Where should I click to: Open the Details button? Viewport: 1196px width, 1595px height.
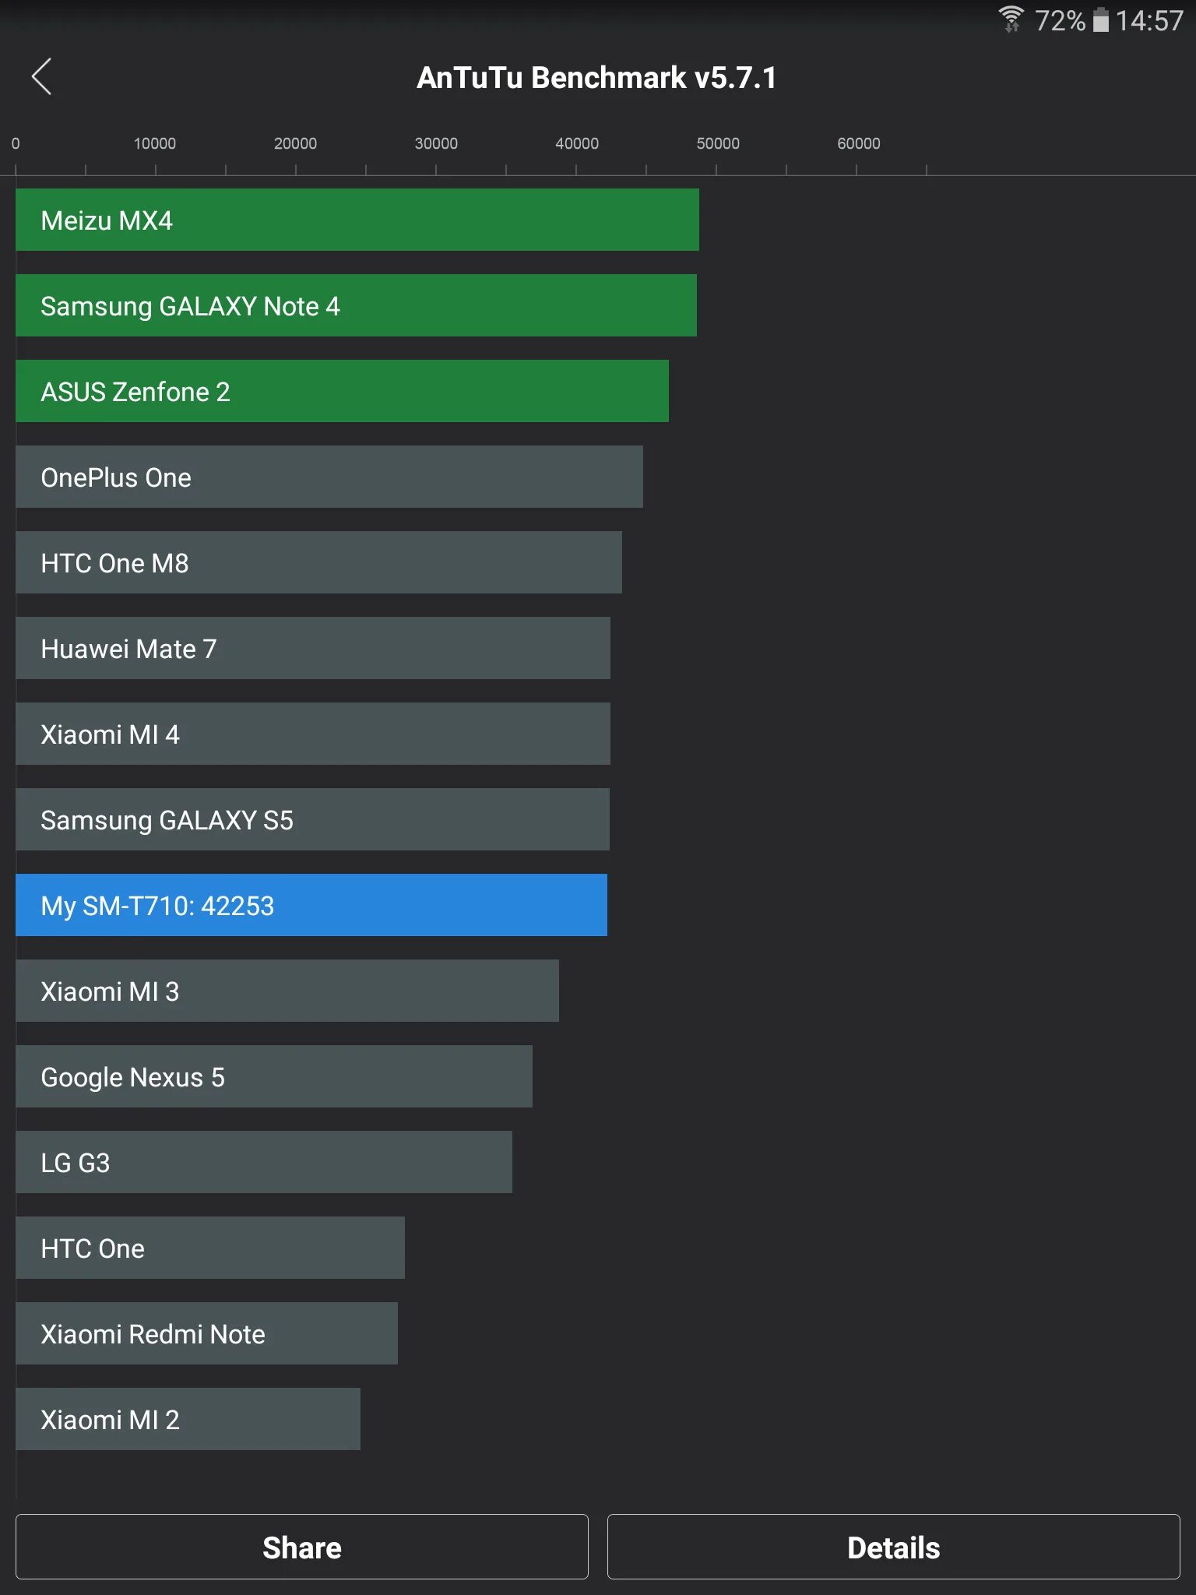(x=893, y=1547)
